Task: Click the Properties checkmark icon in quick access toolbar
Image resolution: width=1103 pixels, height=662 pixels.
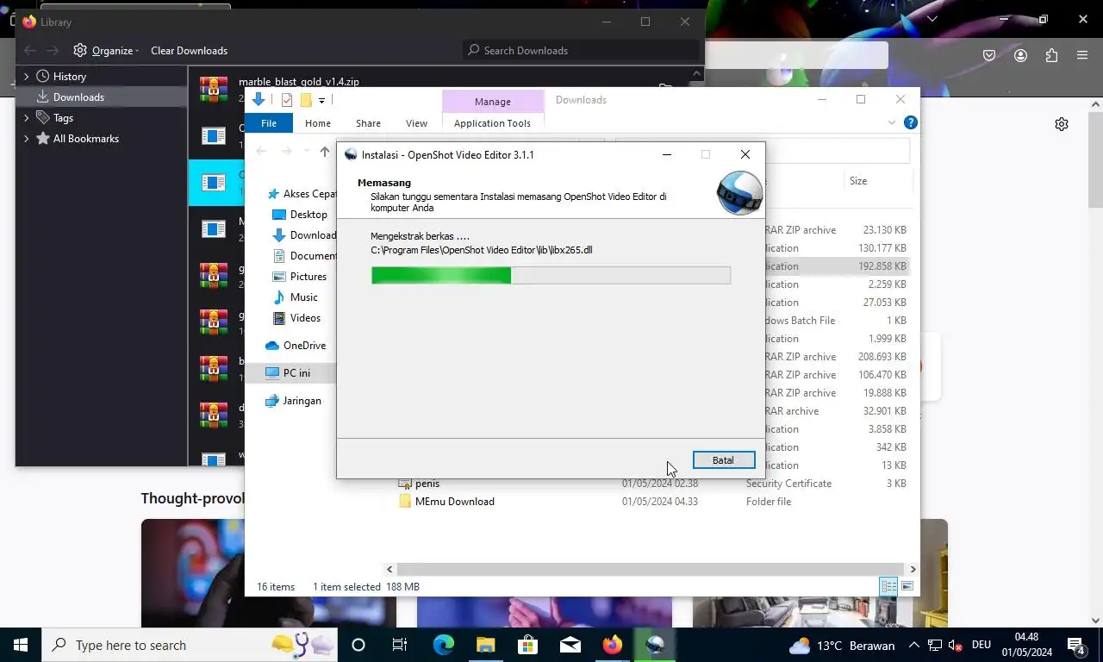Action: pyautogui.click(x=287, y=100)
